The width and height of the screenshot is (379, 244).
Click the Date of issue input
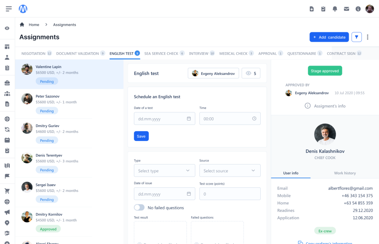pos(165,194)
